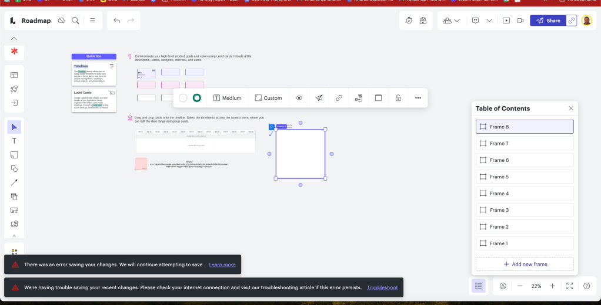Select the Shapes tool
The width and height of the screenshot is (601, 305).
tap(14, 168)
